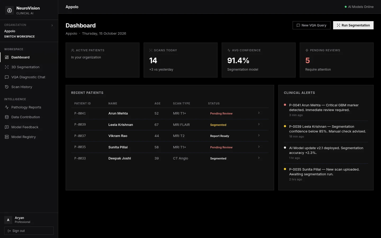The image size is (381, 238).
Task: Open Pathology Reports from the sidebar
Action: [x=29, y=107]
